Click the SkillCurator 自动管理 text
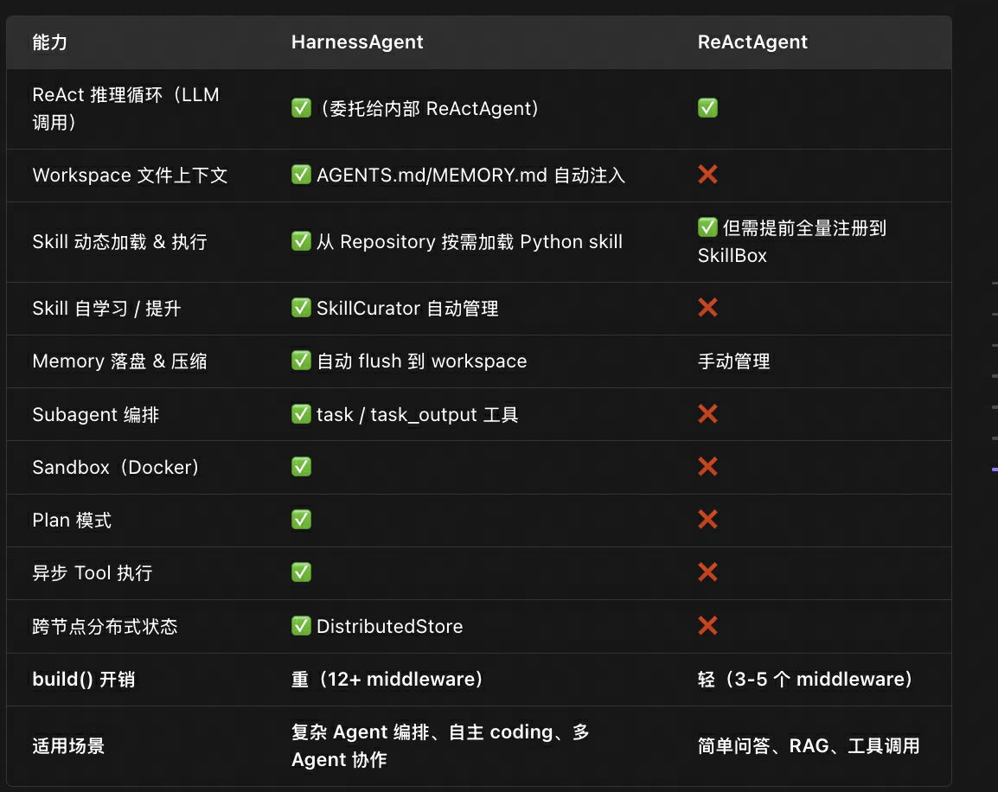998x792 pixels. coord(407,309)
